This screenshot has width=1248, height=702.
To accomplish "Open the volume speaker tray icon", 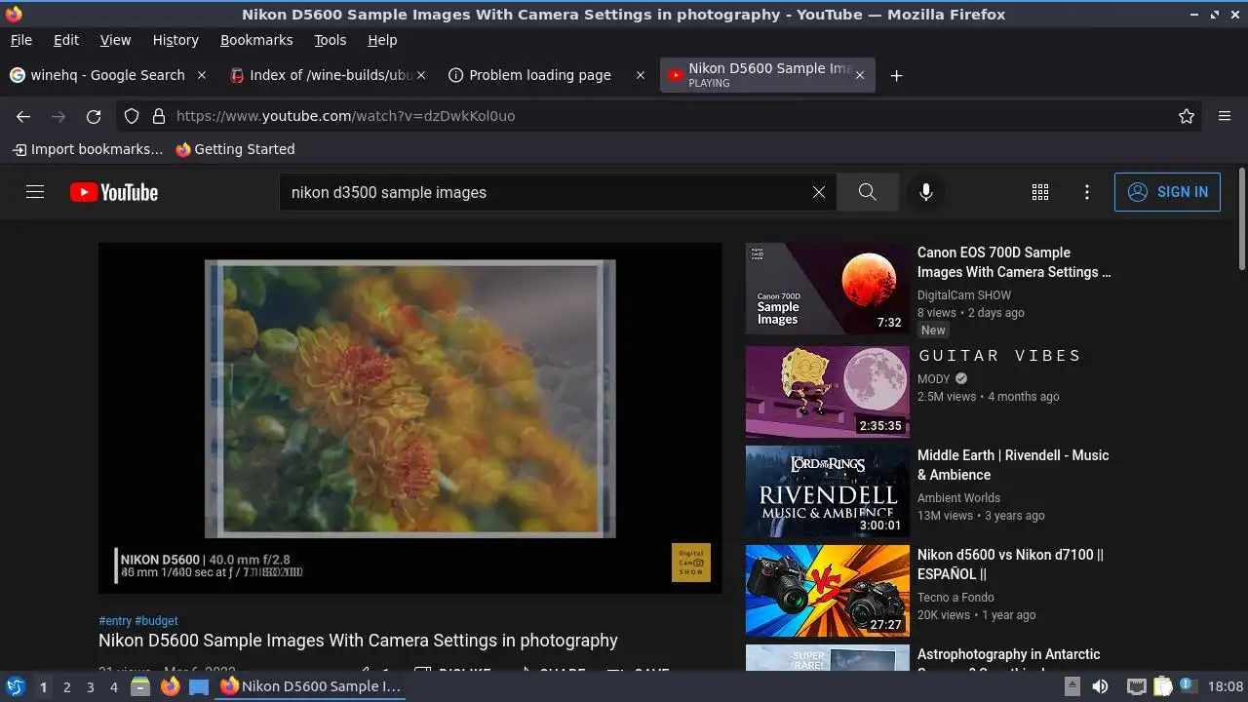I will pos(1100,686).
